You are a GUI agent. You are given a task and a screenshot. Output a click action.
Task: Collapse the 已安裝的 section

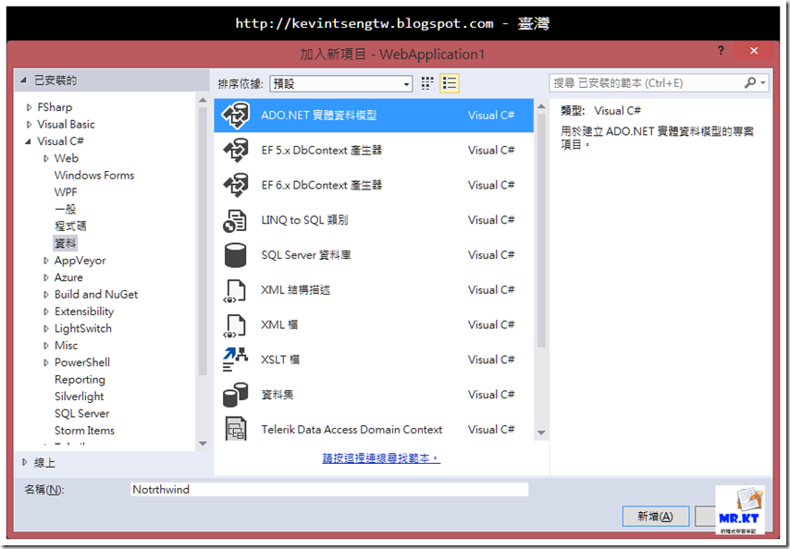[x=23, y=80]
